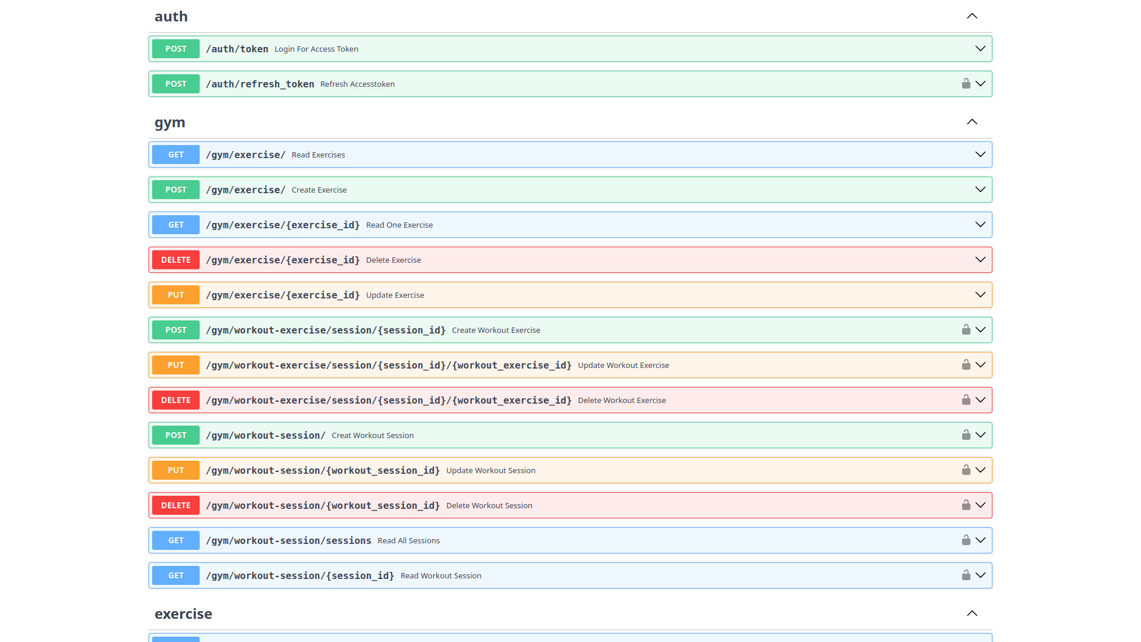Click DELETE badge for Delete Workout Exercise

(x=176, y=400)
